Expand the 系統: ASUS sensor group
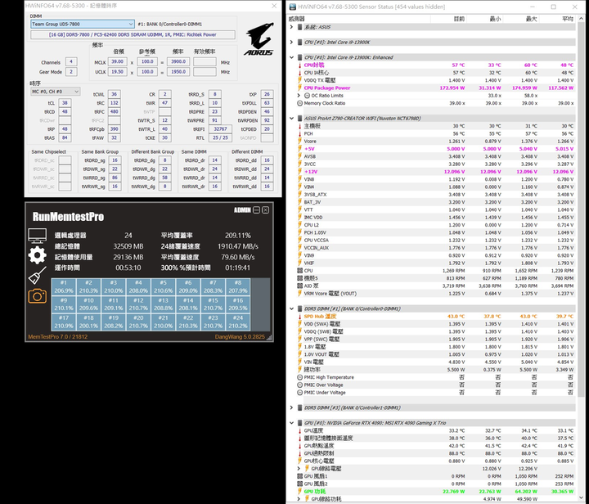The image size is (589, 504). click(x=291, y=27)
